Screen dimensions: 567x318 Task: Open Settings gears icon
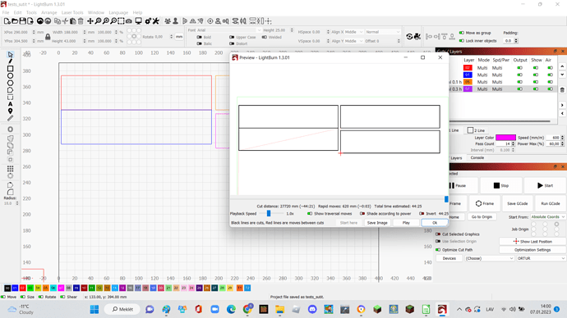coord(148,21)
